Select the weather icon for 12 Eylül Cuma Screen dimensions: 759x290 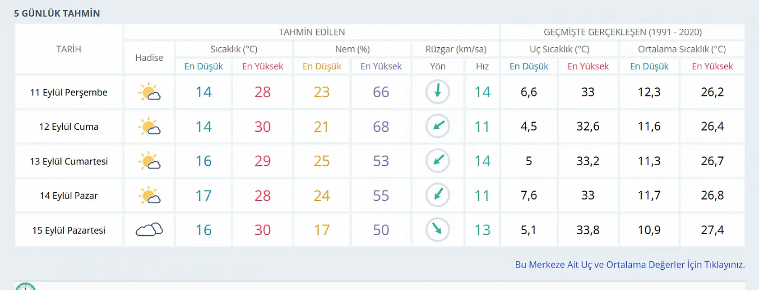(149, 127)
